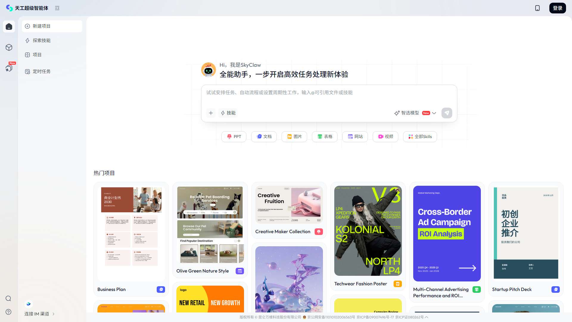Select the 视频 video skill chip
Image resolution: width=572 pixels, height=322 pixels.
[386, 137]
